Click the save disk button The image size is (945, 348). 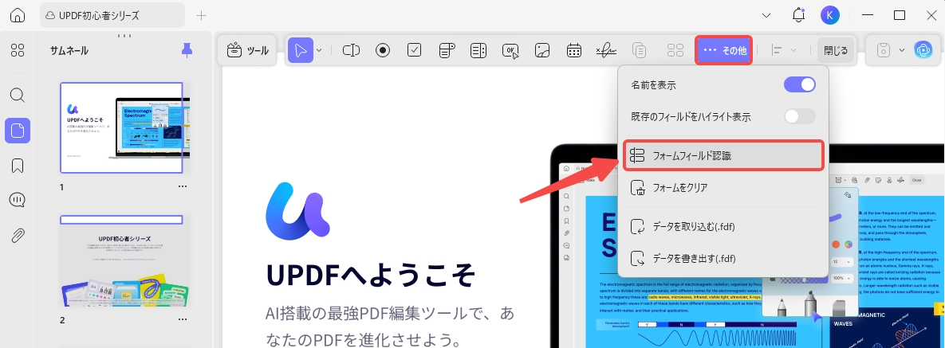pyautogui.click(x=884, y=51)
